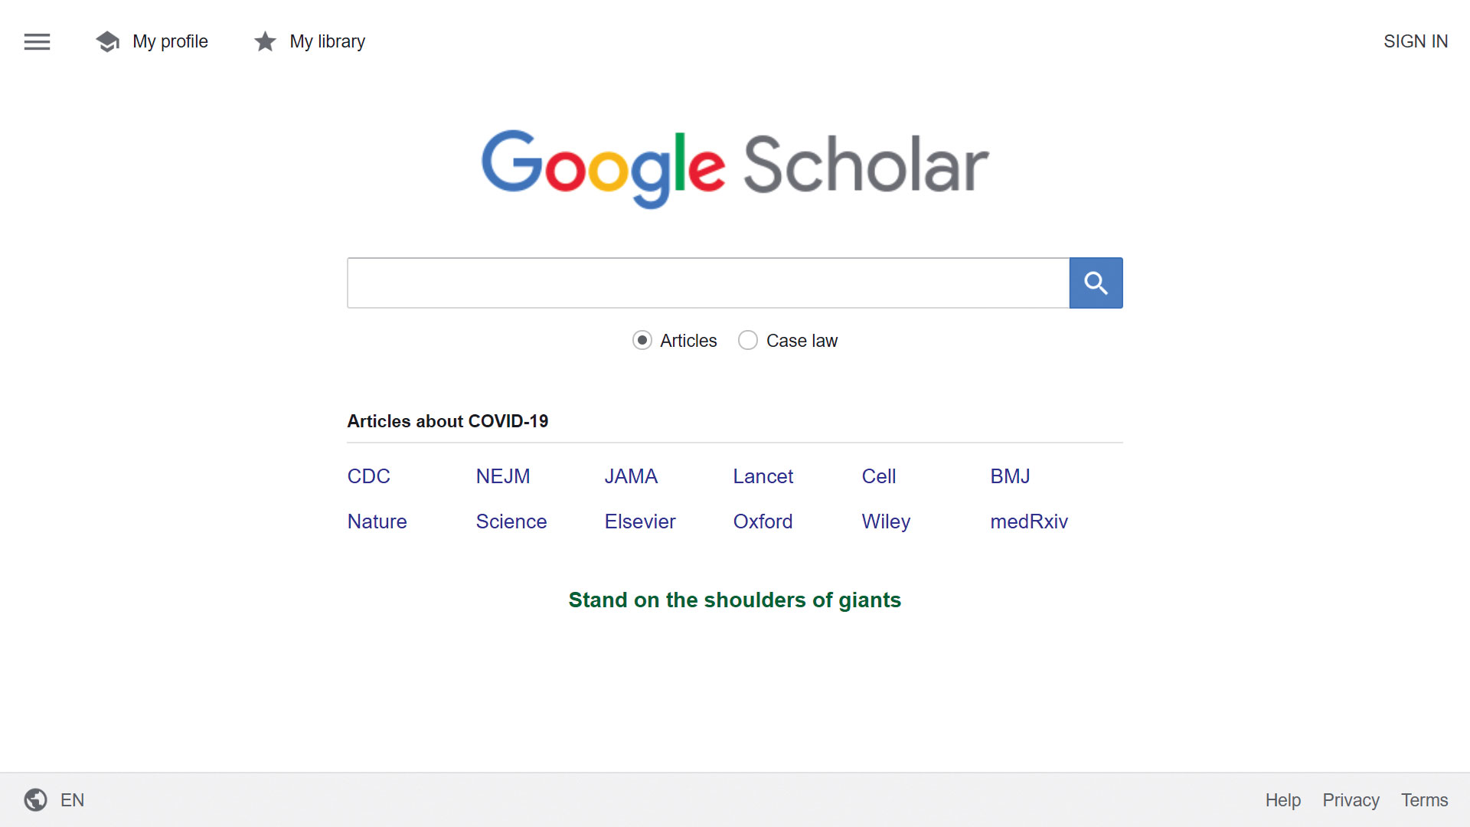Click the star library icon
Image resolution: width=1470 pixels, height=827 pixels.
click(x=265, y=41)
